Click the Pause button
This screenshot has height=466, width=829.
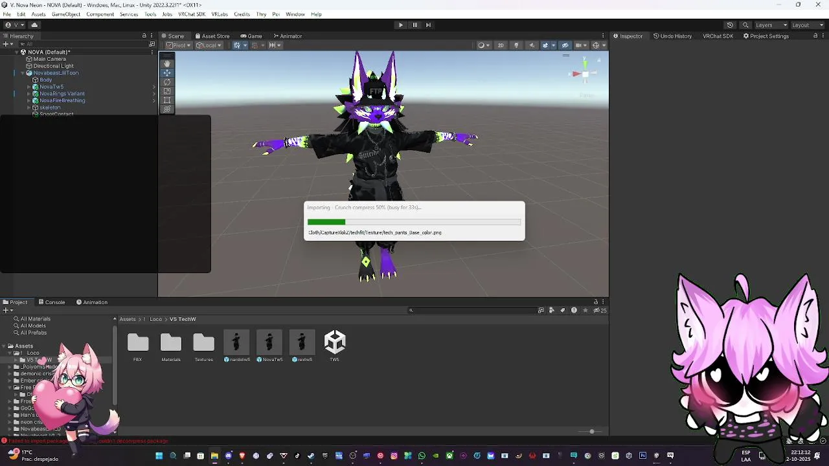414,25
